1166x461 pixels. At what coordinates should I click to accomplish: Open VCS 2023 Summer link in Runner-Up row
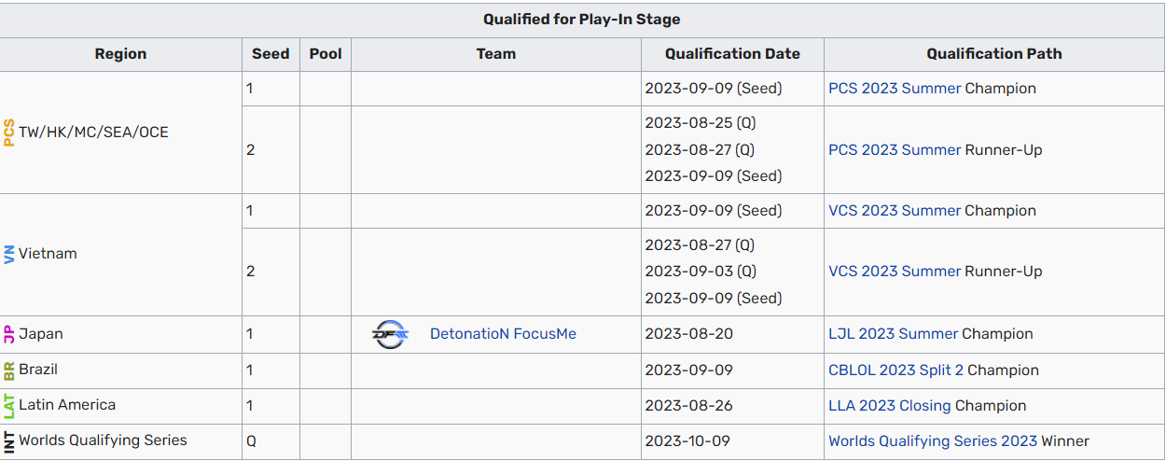tap(895, 272)
